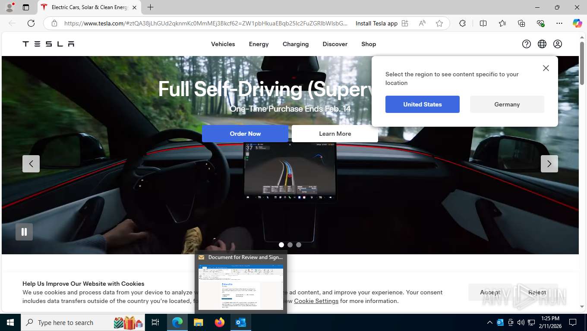The image size is (587, 331).
Task: Open the browser profile icon
Action: [9, 7]
